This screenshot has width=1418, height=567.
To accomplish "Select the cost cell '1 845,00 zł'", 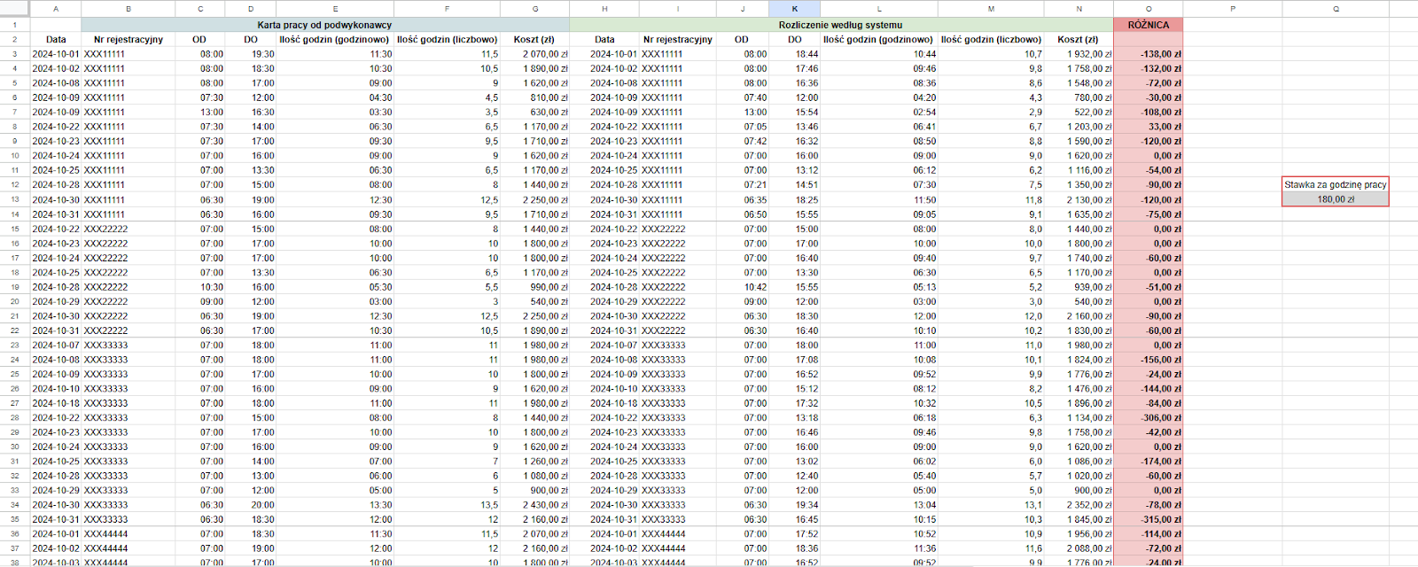I will point(1079,519).
